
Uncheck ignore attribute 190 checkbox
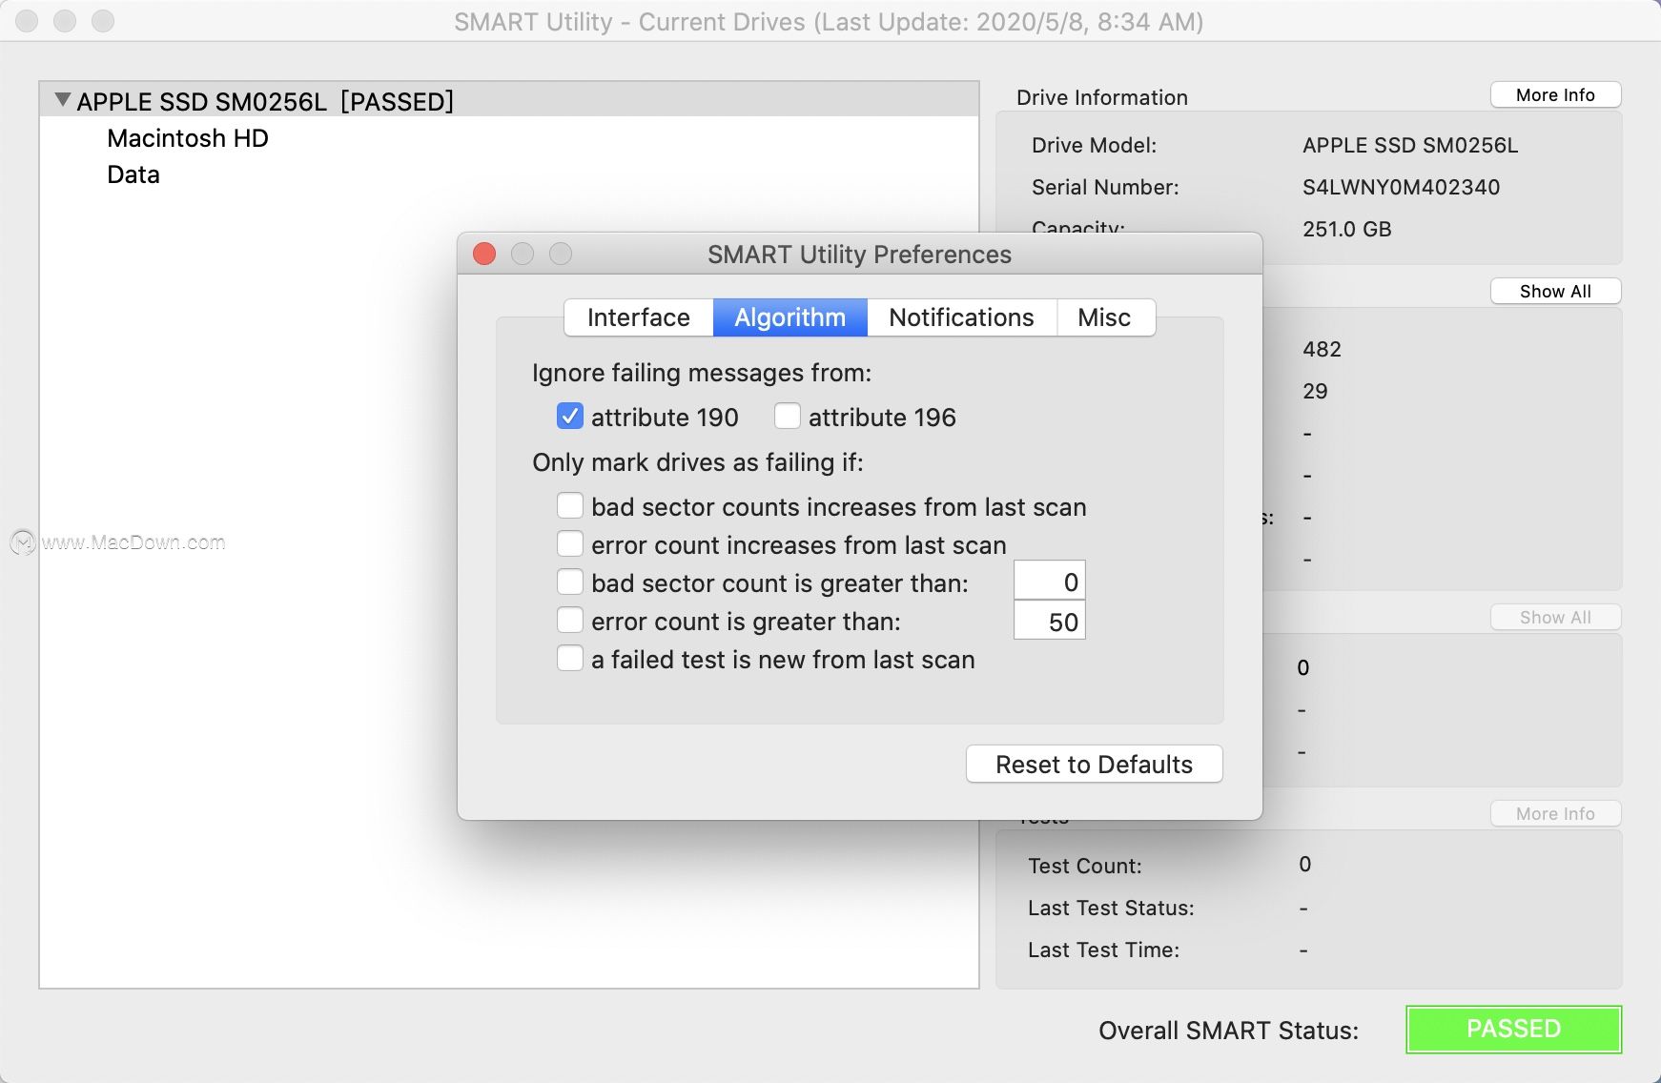(x=570, y=417)
